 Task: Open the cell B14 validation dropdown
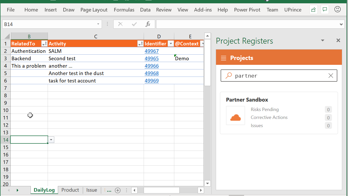pos(51,140)
